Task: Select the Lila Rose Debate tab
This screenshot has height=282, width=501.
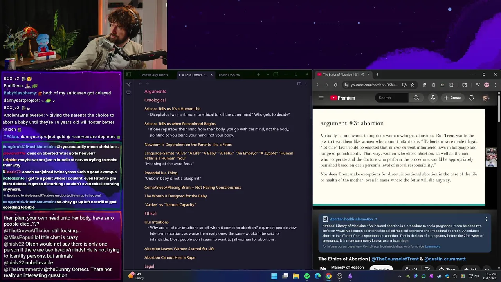Action: pos(193,75)
